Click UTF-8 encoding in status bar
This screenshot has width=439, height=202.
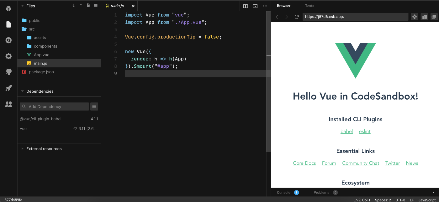click(400, 200)
